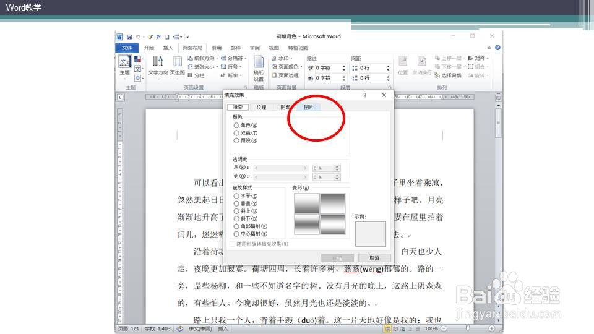The width and height of the screenshot is (594, 334).
Task: Open the File (文件) tab
Action: coord(127,48)
